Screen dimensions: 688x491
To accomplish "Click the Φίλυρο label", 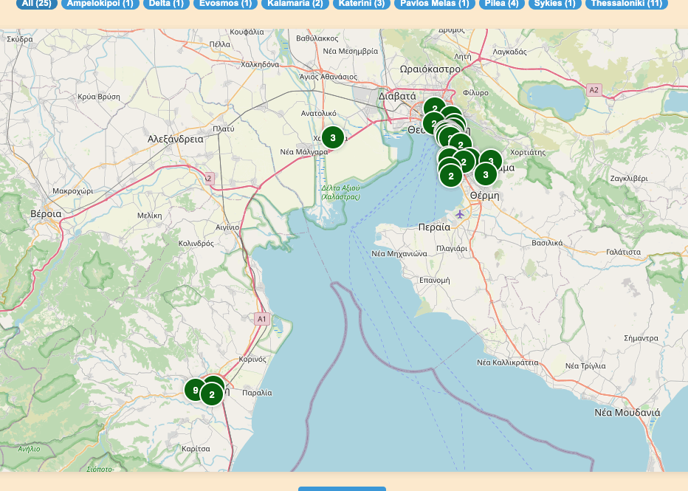I will point(475,92).
